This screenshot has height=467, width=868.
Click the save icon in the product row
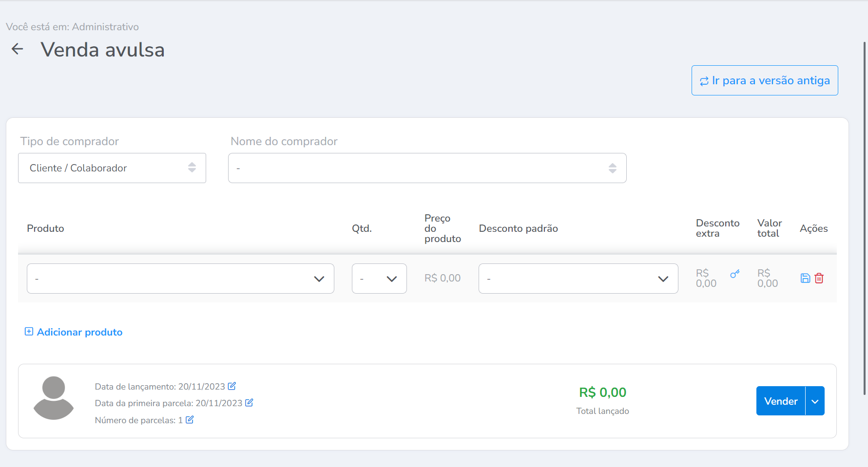click(805, 278)
